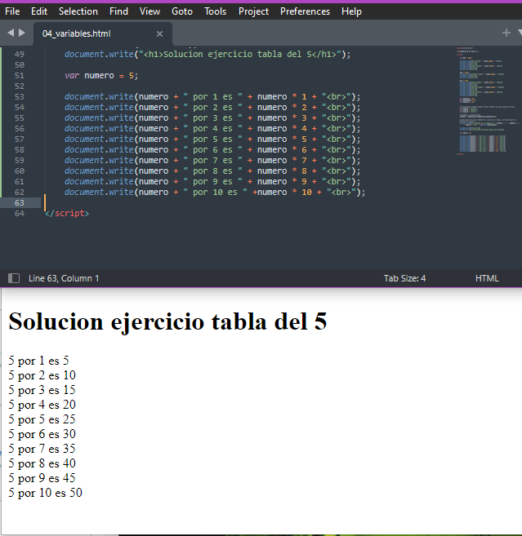The width and height of the screenshot is (522, 536).
Task: Open the Selection menu
Action: point(78,11)
